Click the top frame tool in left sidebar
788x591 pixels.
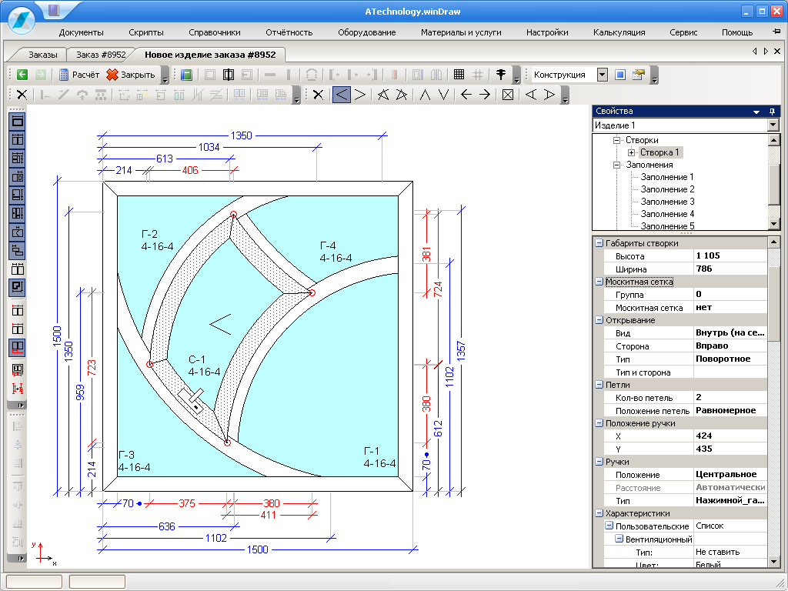pyautogui.click(x=17, y=121)
